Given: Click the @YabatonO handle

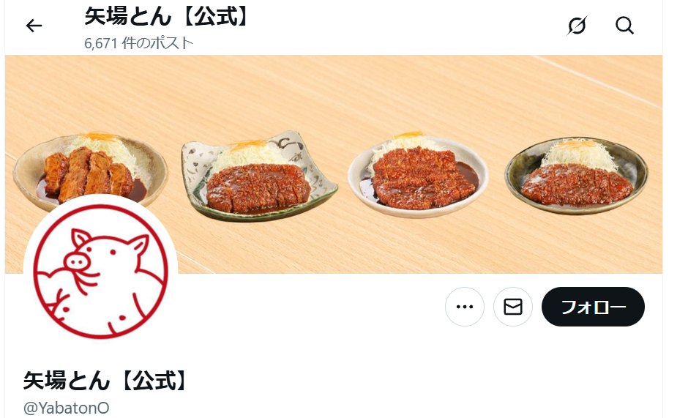Looking at the screenshot, I should point(67,408).
